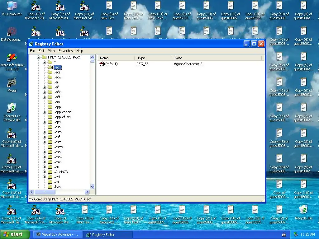Click Registry Editor taskbar button
Image resolution: width=319 pixels, height=239 pixels.
pyautogui.click(x=108, y=235)
